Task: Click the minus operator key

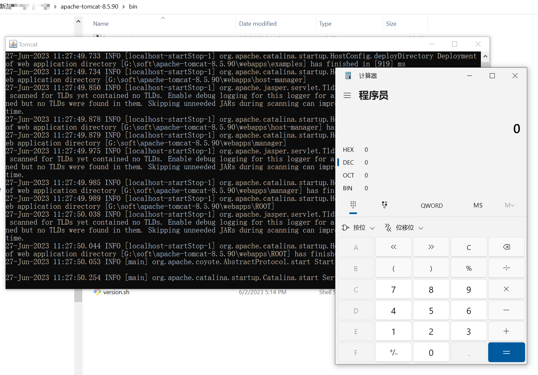Action: click(506, 310)
